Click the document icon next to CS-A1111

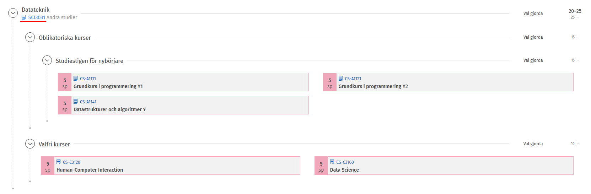76,79
